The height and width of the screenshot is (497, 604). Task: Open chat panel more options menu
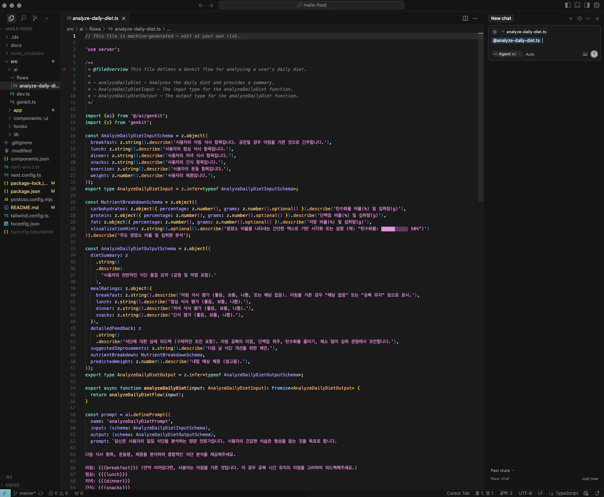click(589, 18)
